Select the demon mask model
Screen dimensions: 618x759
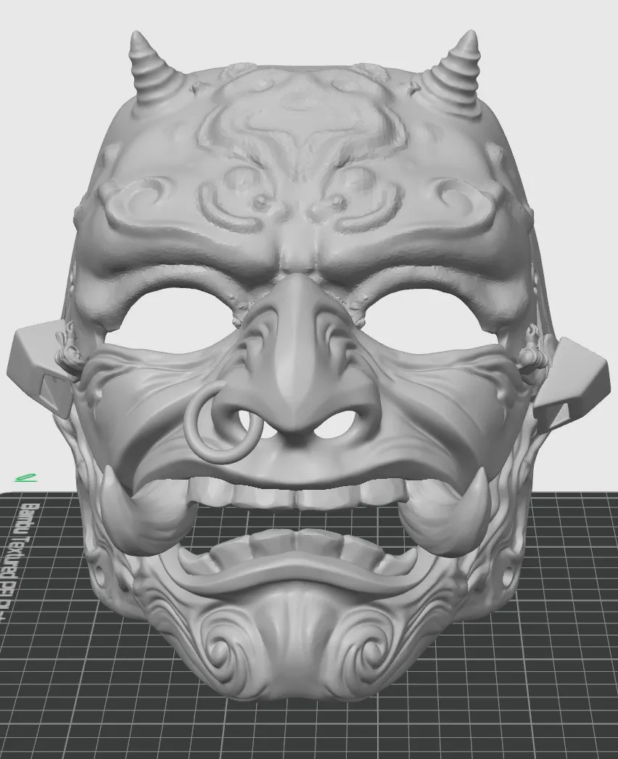pos(305,218)
